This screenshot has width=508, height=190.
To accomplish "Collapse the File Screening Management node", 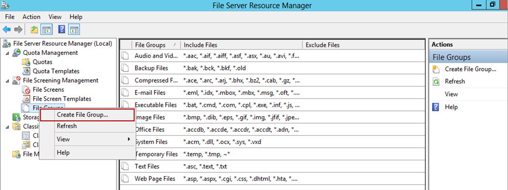I will point(7,81).
